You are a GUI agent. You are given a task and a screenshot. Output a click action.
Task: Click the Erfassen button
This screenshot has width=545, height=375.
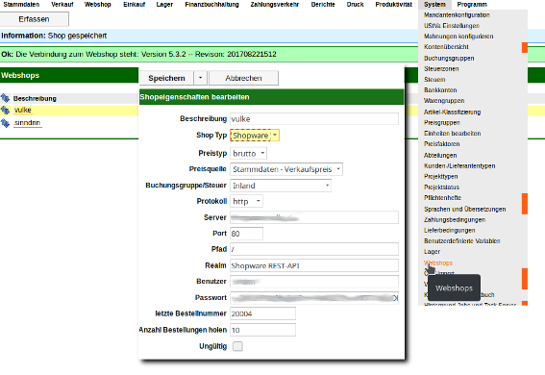click(x=34, y=19)
